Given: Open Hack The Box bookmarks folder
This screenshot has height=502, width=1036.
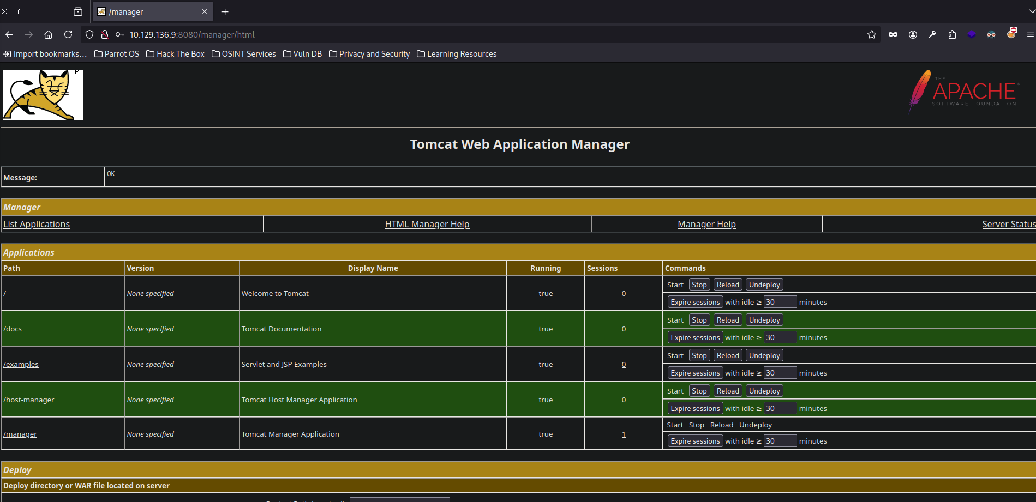Looking at the screenshot, I should (175, 54).
